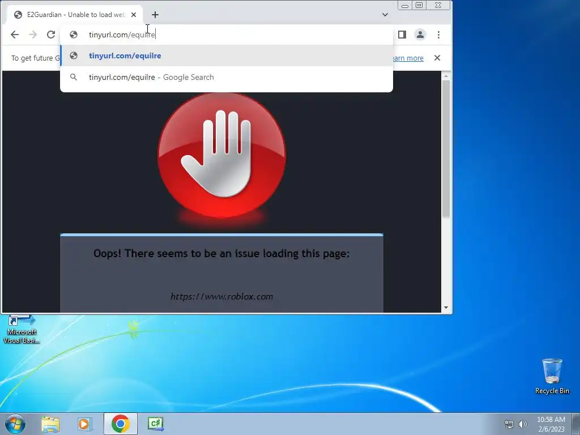Minimize the Chrome window

(x=405, y=5)
